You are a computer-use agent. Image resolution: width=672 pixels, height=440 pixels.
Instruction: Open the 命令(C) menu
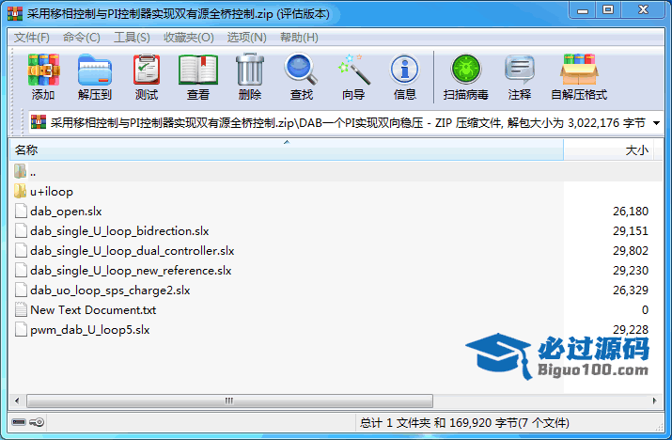pos(82,38)
